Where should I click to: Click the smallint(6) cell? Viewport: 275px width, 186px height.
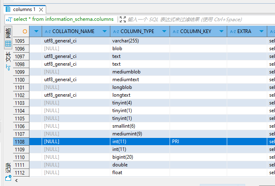click(140, 126)
